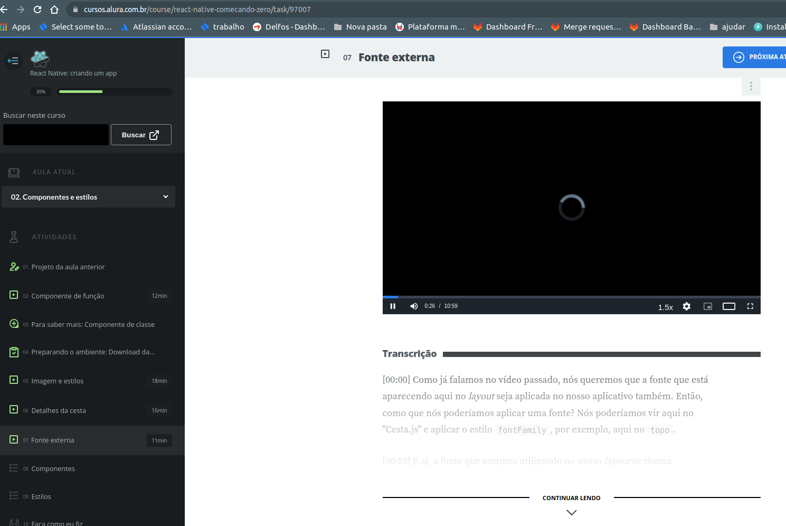Open the React Native course logo

pyautogui.click(x=40, y=58)
